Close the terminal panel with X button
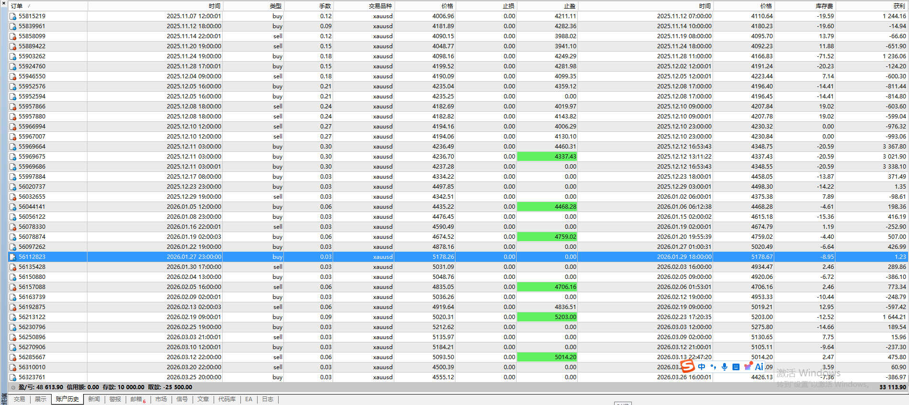This screenshot has width=909, height=405. click(4, 3)
